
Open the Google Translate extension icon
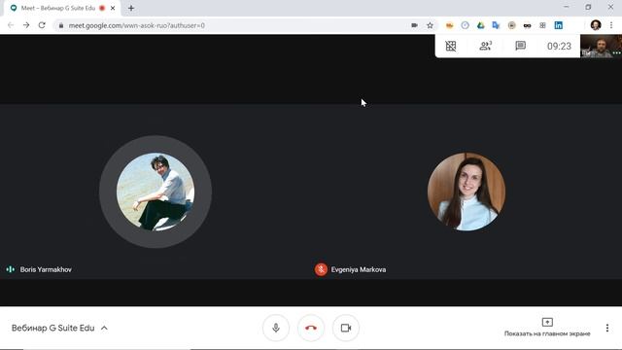pos(496,25)
